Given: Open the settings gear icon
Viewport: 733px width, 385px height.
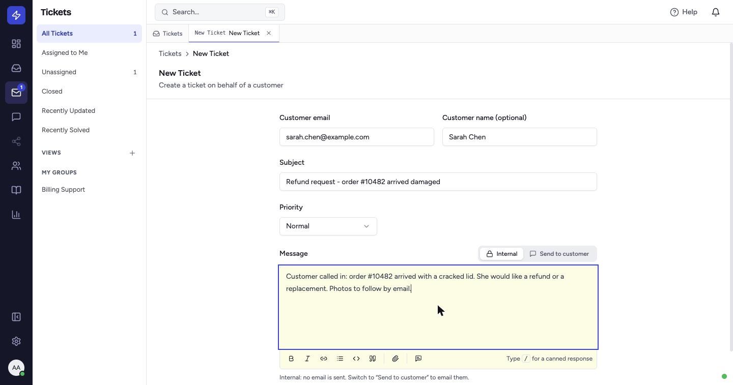Looking at the screenshot, I should [16, 341].
